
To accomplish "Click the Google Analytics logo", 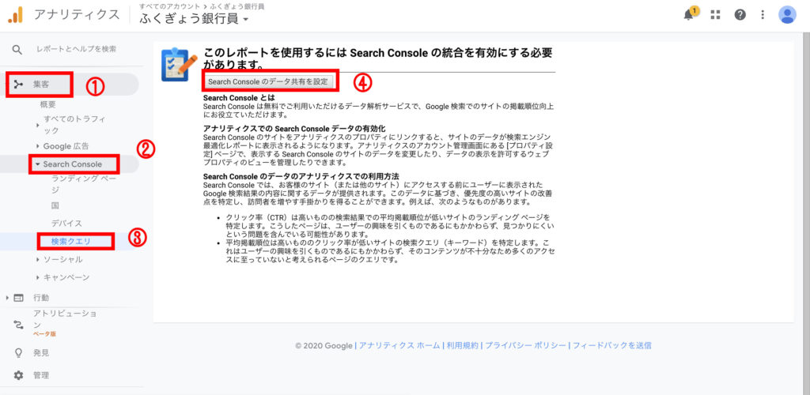I will click(16, 14).
